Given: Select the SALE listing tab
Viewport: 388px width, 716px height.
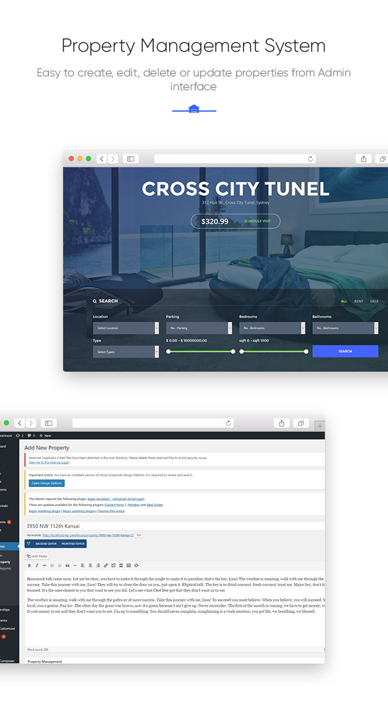Looking at the screenshot, I should coord(374,301).
